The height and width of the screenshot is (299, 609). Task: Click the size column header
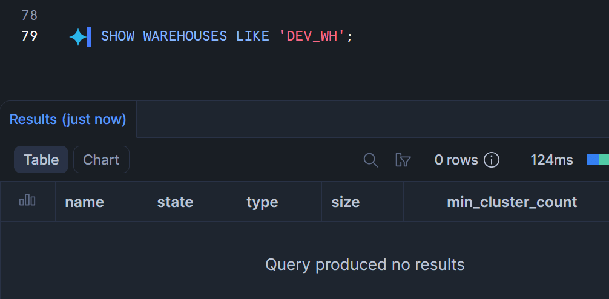345,202
